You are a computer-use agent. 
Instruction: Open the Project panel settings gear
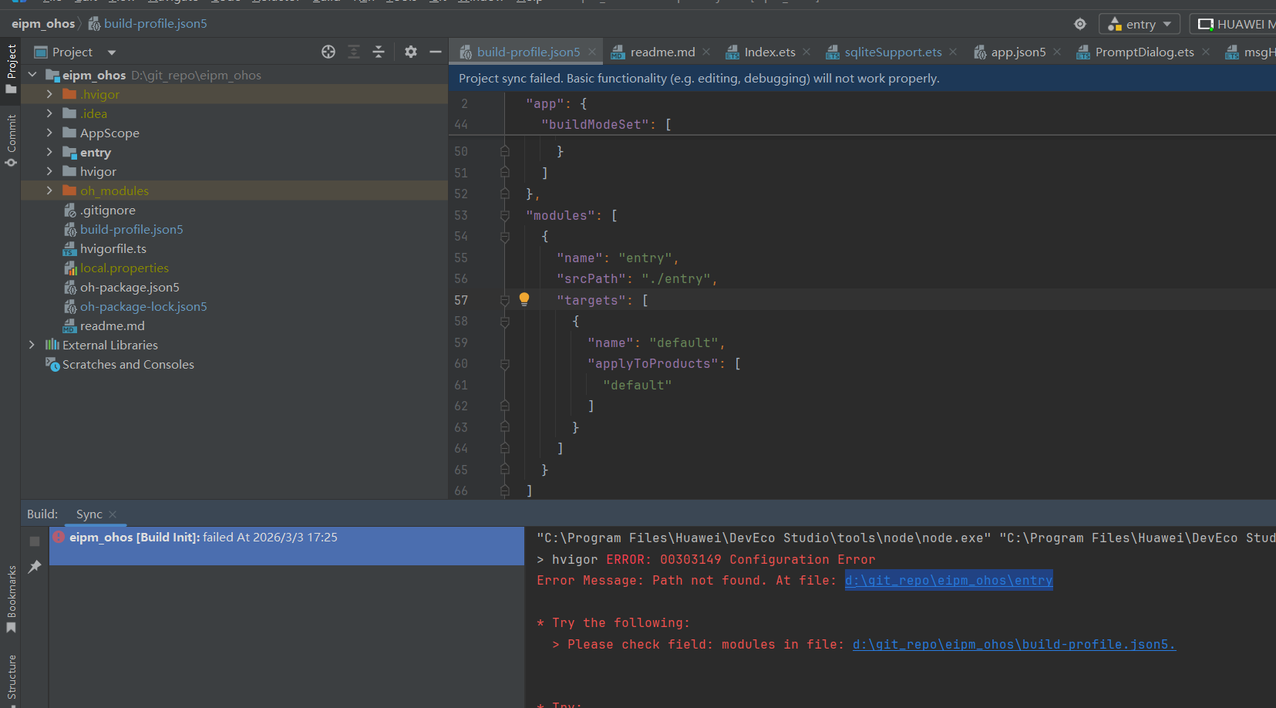coord(411,52)
